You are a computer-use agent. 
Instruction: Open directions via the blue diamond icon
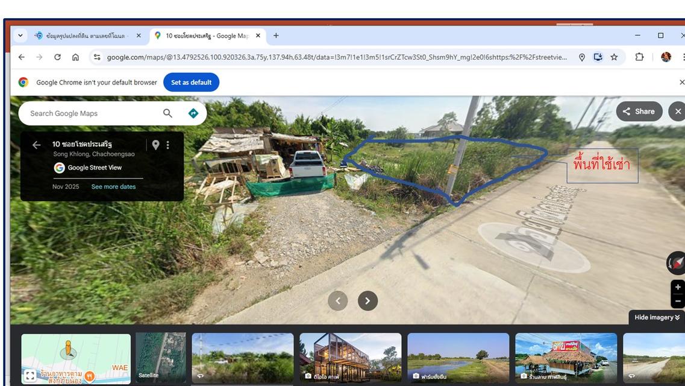[x=193, y=113]
